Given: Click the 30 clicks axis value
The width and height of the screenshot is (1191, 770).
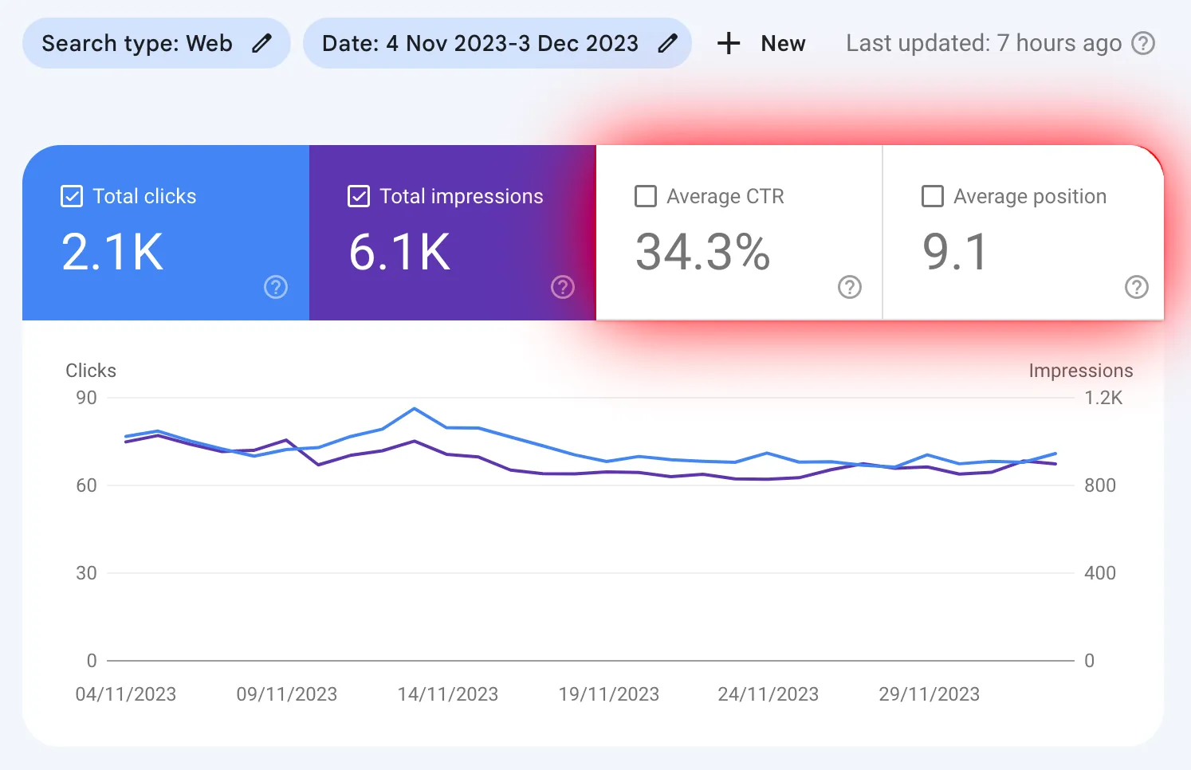Looking at the screenshot, I should tap(86, 573).
